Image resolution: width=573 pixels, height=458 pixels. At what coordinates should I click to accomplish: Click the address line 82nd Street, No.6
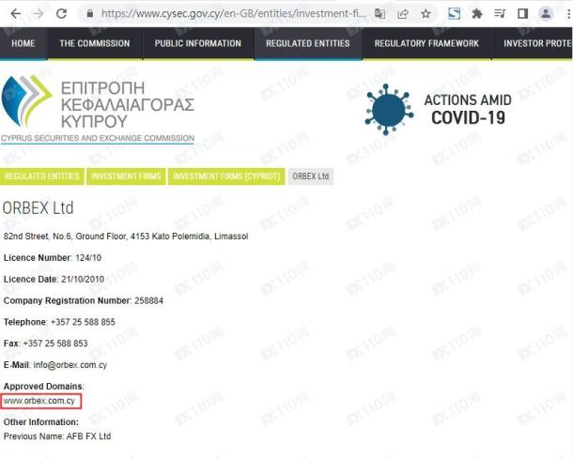tap(126, 237)
